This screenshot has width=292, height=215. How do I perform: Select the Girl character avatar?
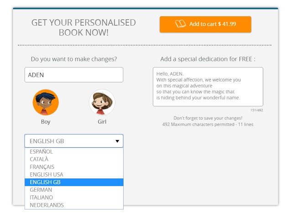[102, 102]
